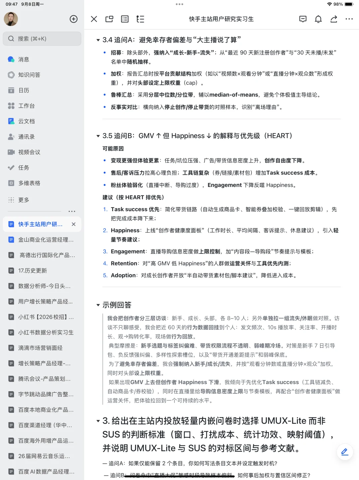Collapse section 3.4 追问A heading
This screenshot has width=359, height=480.
[x=98, y=40]
